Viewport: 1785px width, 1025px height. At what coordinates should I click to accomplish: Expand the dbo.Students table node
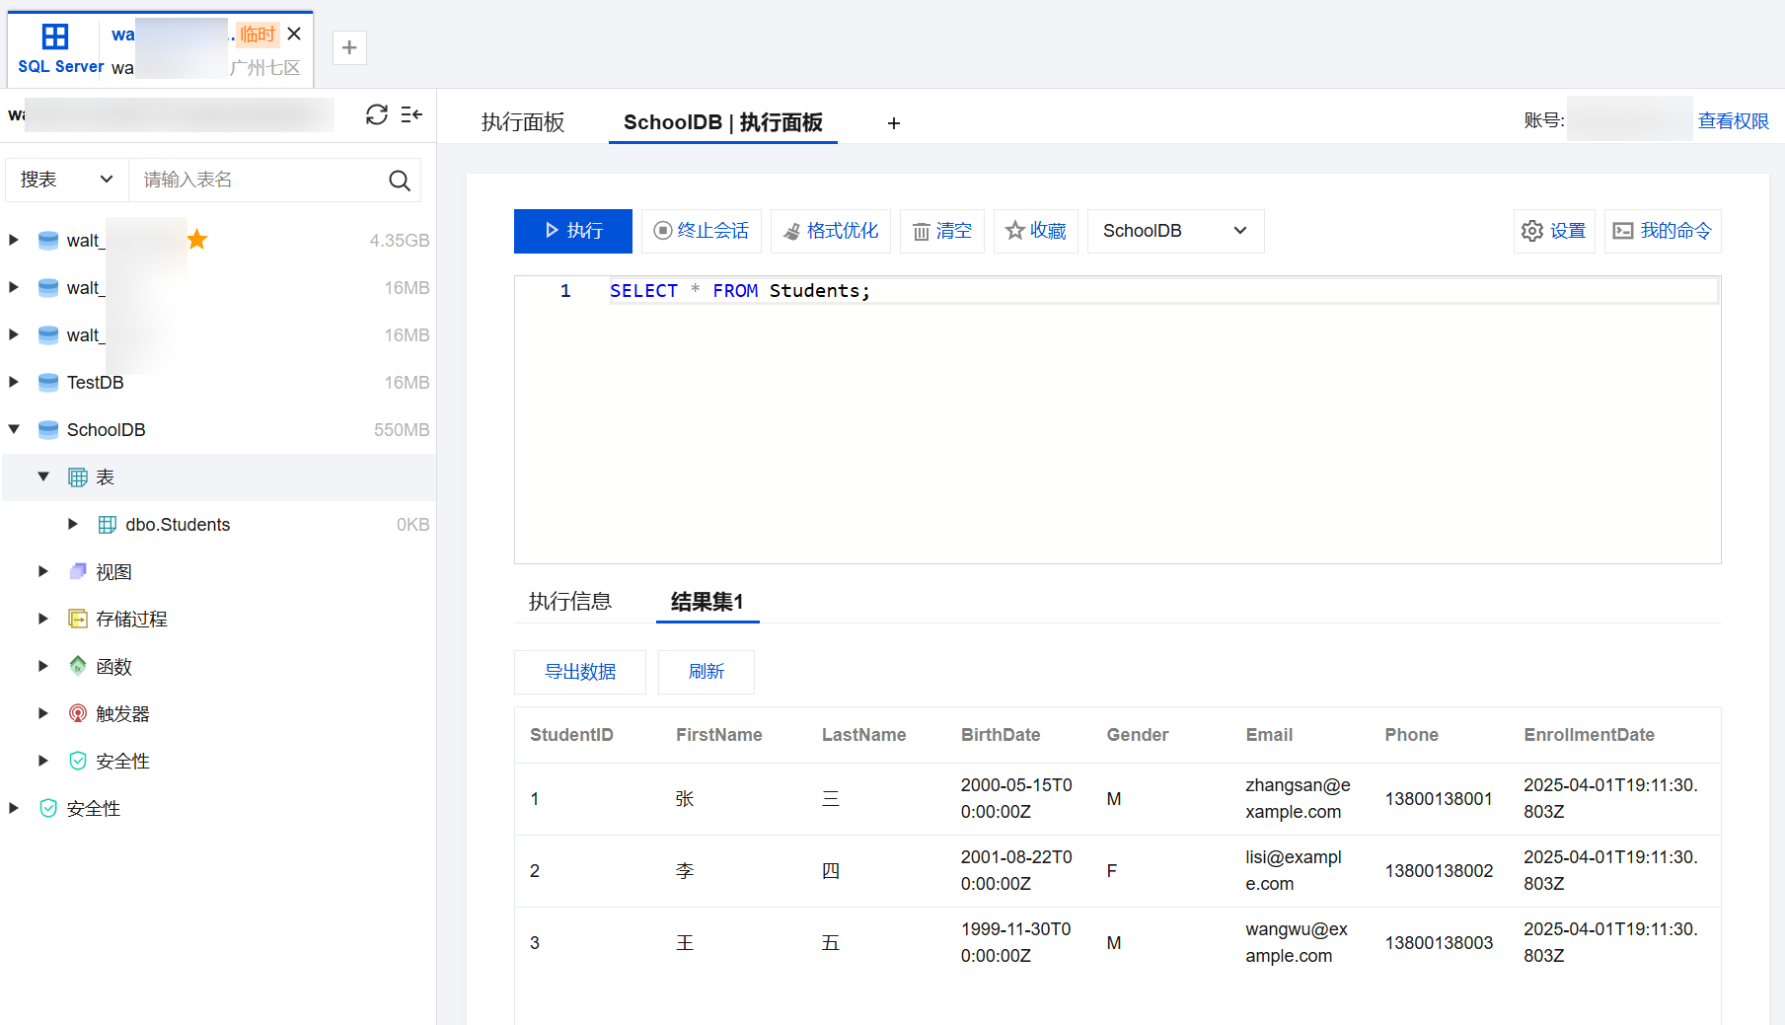(73, 524)
